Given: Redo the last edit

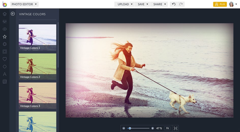Looking at the screenshot, I should click(181, 4).
